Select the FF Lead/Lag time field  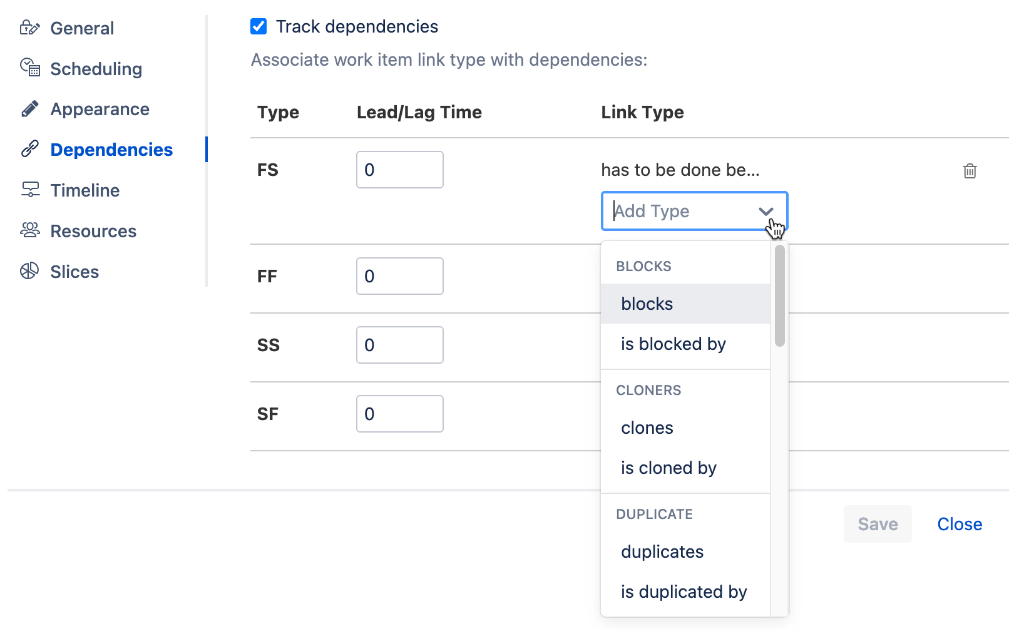(x=399, y=275)
